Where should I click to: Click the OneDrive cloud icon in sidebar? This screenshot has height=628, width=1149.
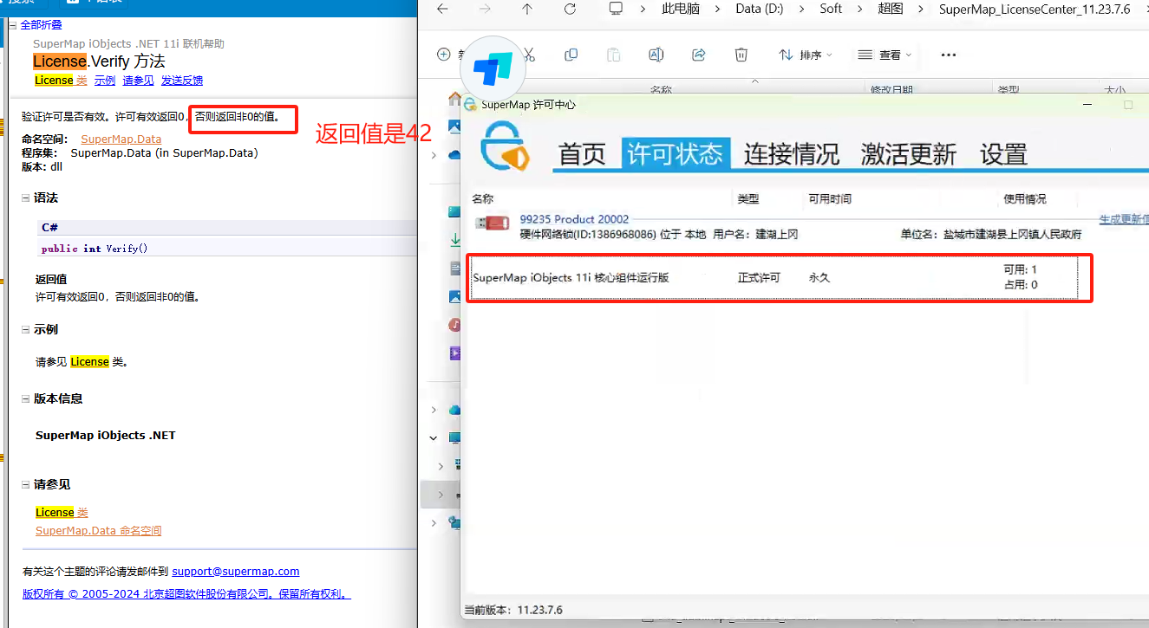tap(454, 155)
